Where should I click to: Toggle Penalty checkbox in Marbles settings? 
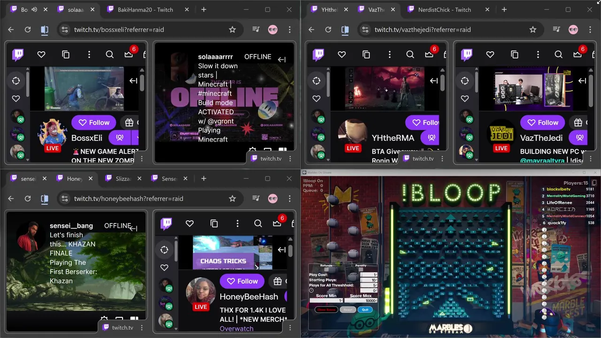pyautogui.click(x=361, y=269)
